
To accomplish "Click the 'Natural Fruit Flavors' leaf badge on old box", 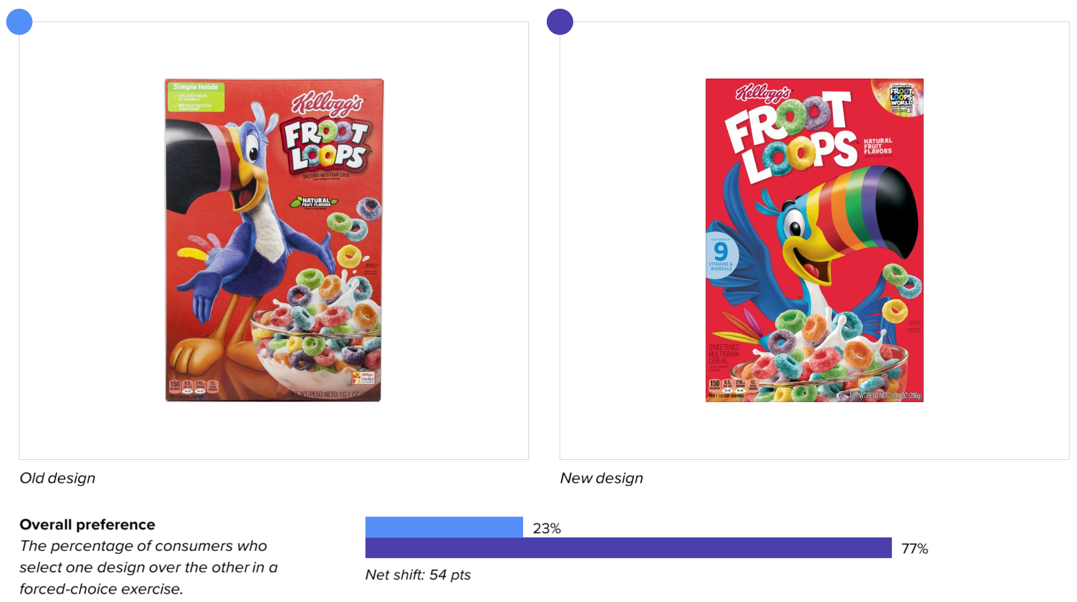I will click(x=314, y=202).
